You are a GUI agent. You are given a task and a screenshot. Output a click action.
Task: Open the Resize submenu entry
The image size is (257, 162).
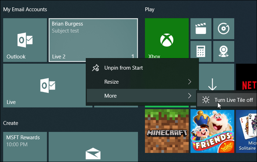click(142, 82)
